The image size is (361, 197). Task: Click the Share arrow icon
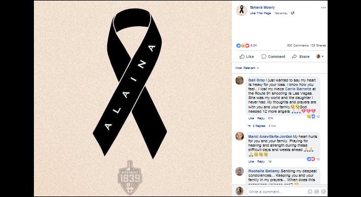[x=294, y=56]
